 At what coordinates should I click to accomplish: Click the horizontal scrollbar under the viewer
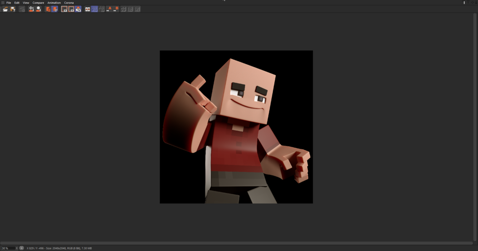point(236,243)
